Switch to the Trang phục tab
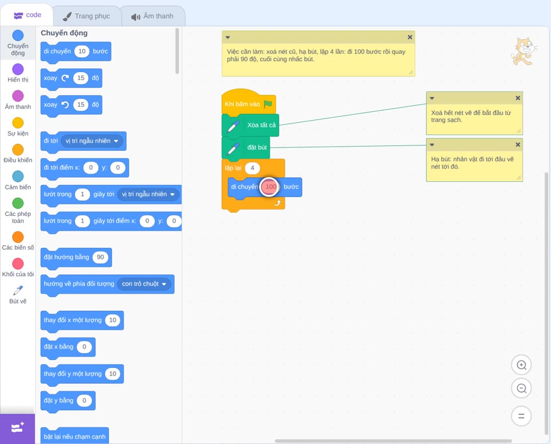The width and height of the screenshot is (551, 444). coord(87,16)
